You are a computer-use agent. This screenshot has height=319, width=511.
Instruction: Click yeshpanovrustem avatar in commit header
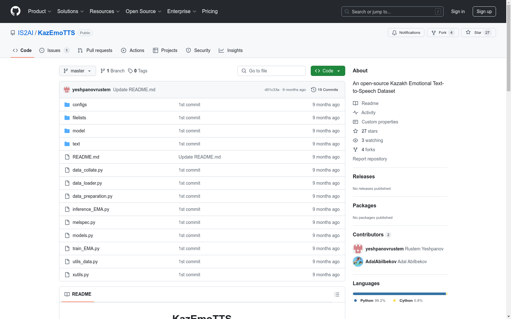click(x=67, y=90)
